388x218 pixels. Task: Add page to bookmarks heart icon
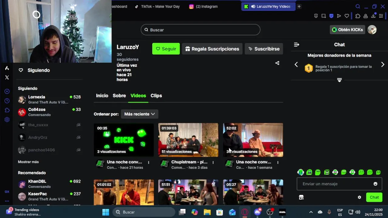347,16
